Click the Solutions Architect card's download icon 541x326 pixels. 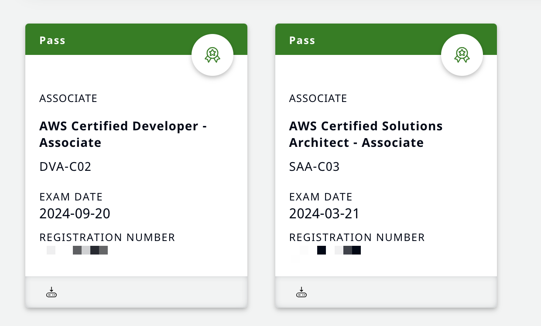tap(301, 292)
